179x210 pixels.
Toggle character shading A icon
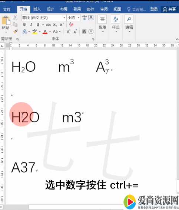coord(84,32)
